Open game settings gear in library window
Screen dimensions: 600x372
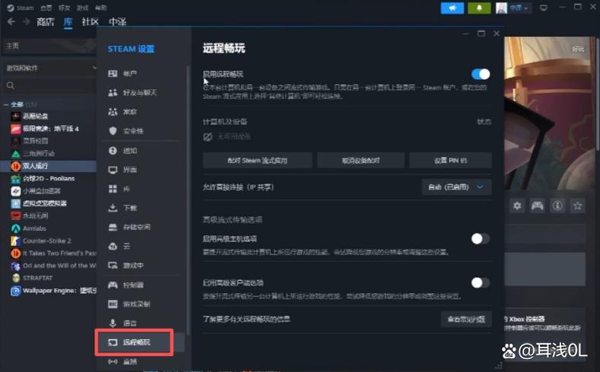pos(517,206)
